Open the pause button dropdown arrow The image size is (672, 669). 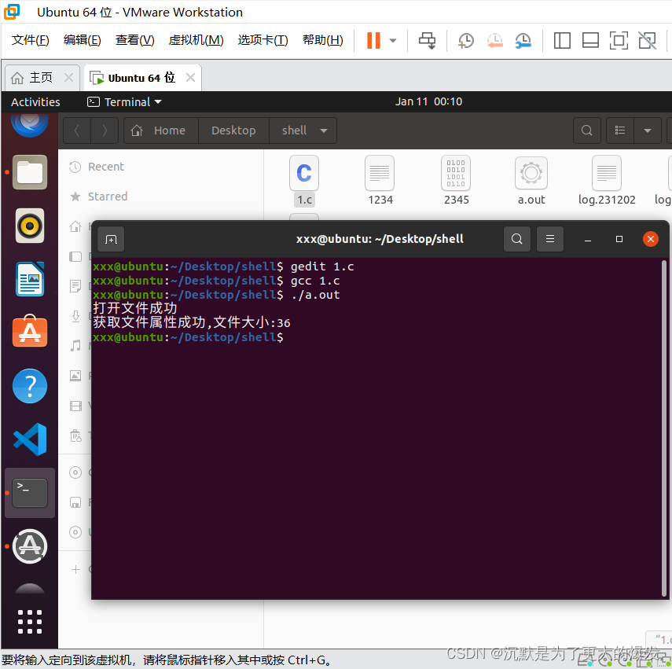[391, 40]
